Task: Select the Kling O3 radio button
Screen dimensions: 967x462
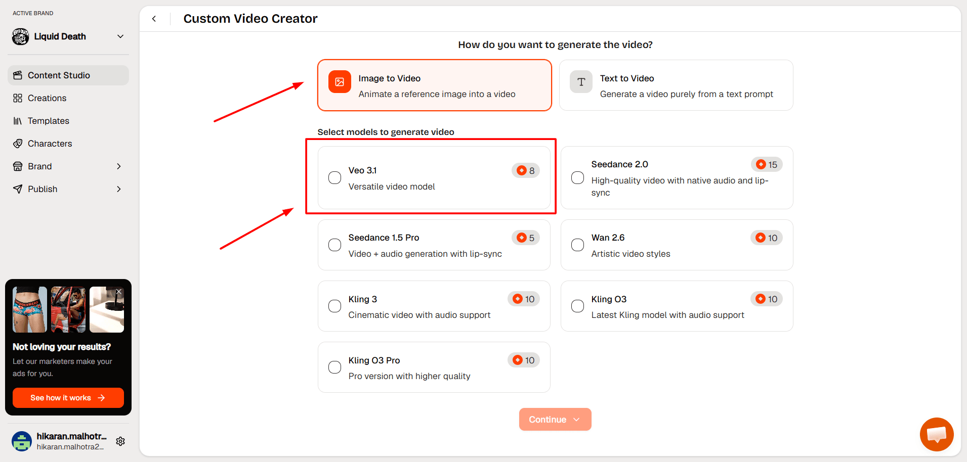Action: point(577,306)
